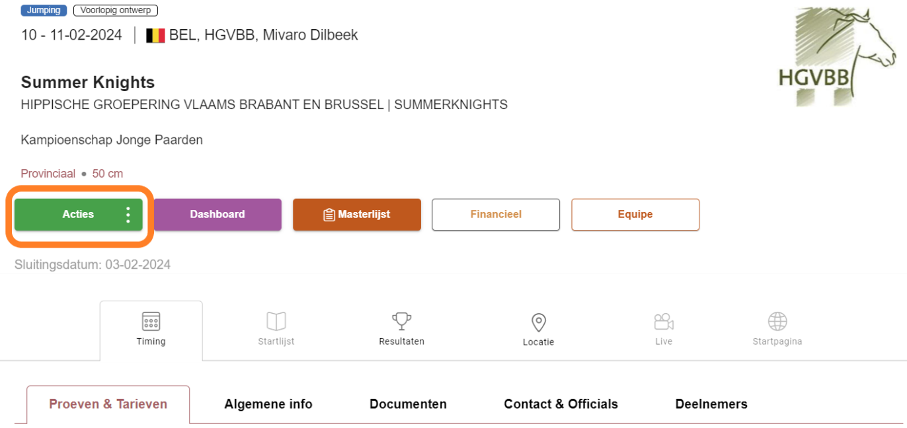Switch to Algemene info tab
907x428 pixels.
[x=268, y=404]
